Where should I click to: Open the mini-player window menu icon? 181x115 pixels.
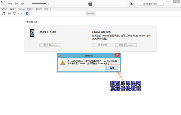[x=3, y=2]
